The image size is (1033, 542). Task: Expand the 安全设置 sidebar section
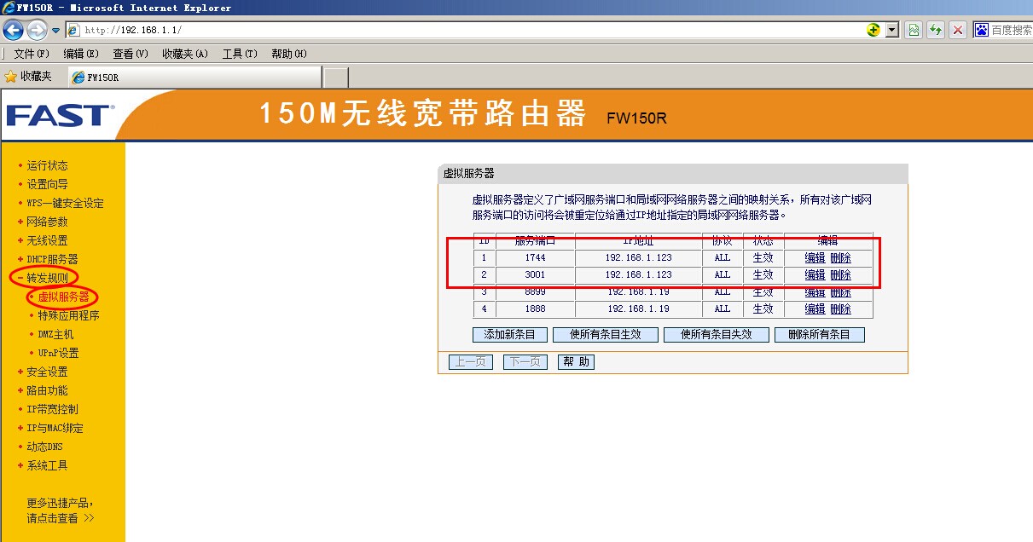point(46,372)
